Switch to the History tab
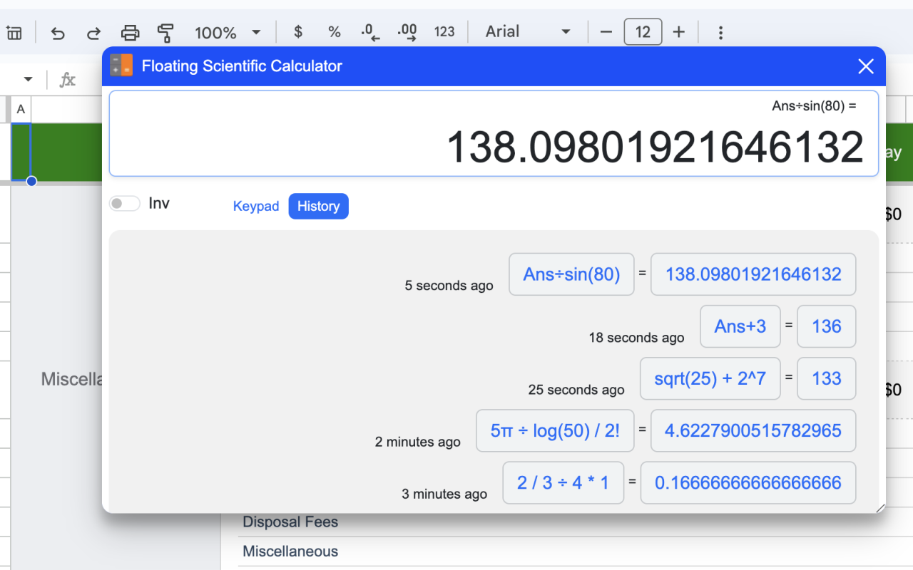913x570 pixels. [318, 206]
